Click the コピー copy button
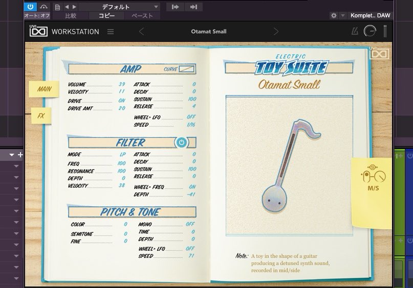The width and height of the screenshot is (413, 288). click(106, 16)
